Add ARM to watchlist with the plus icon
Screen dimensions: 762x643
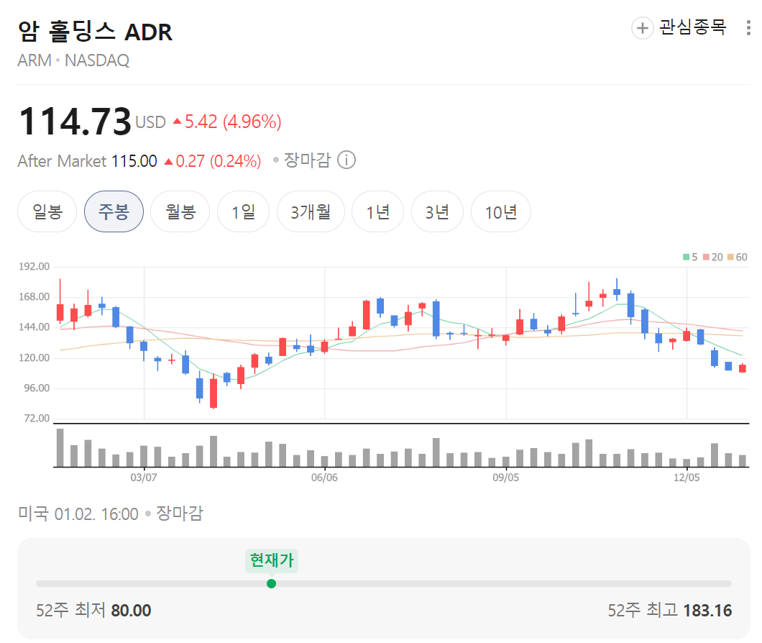pos(642,28)
